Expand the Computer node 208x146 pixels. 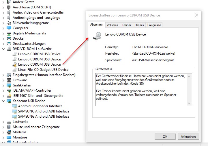(3, 28)
